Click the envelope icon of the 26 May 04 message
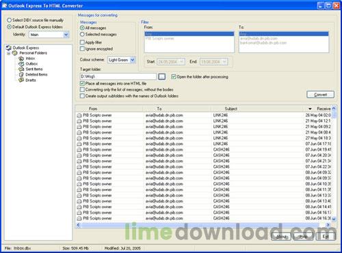This screenshot has height=253, width=342. click(79, 115)
